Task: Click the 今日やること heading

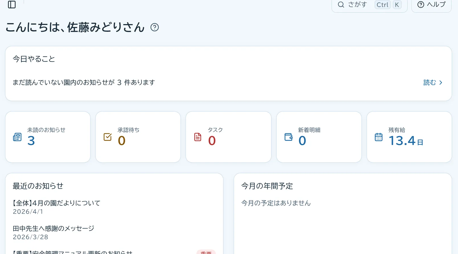Action: pyautogui.click(x=34, y=59)
